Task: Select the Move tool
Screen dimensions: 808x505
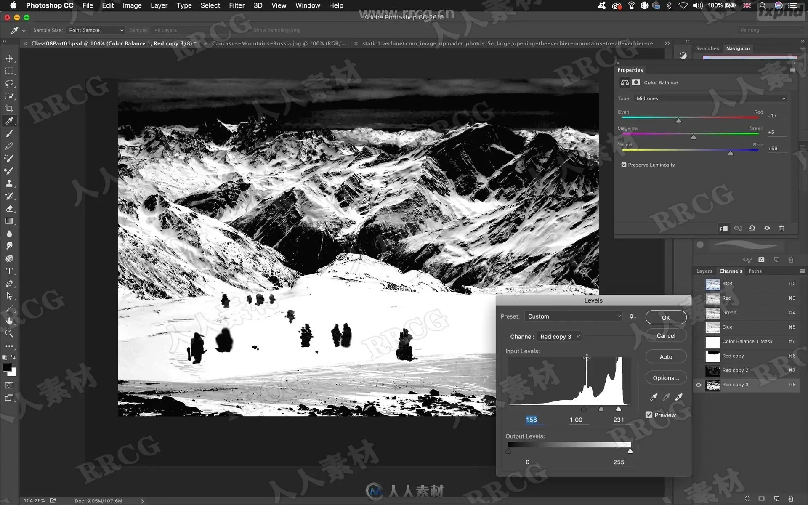Action: point(9,58)
